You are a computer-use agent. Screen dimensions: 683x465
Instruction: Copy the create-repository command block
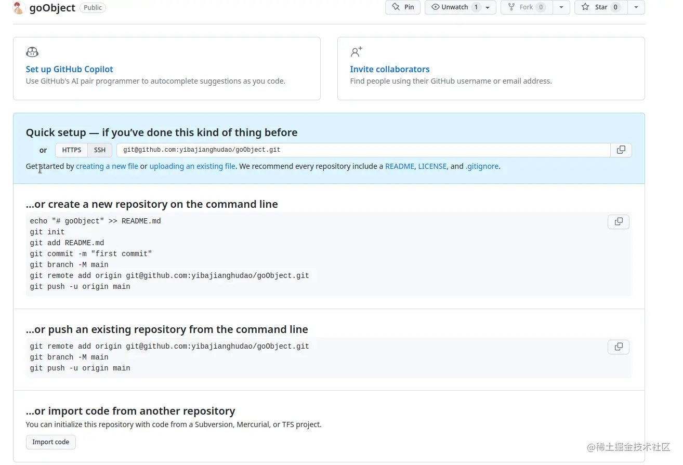(x=618, y=221)
